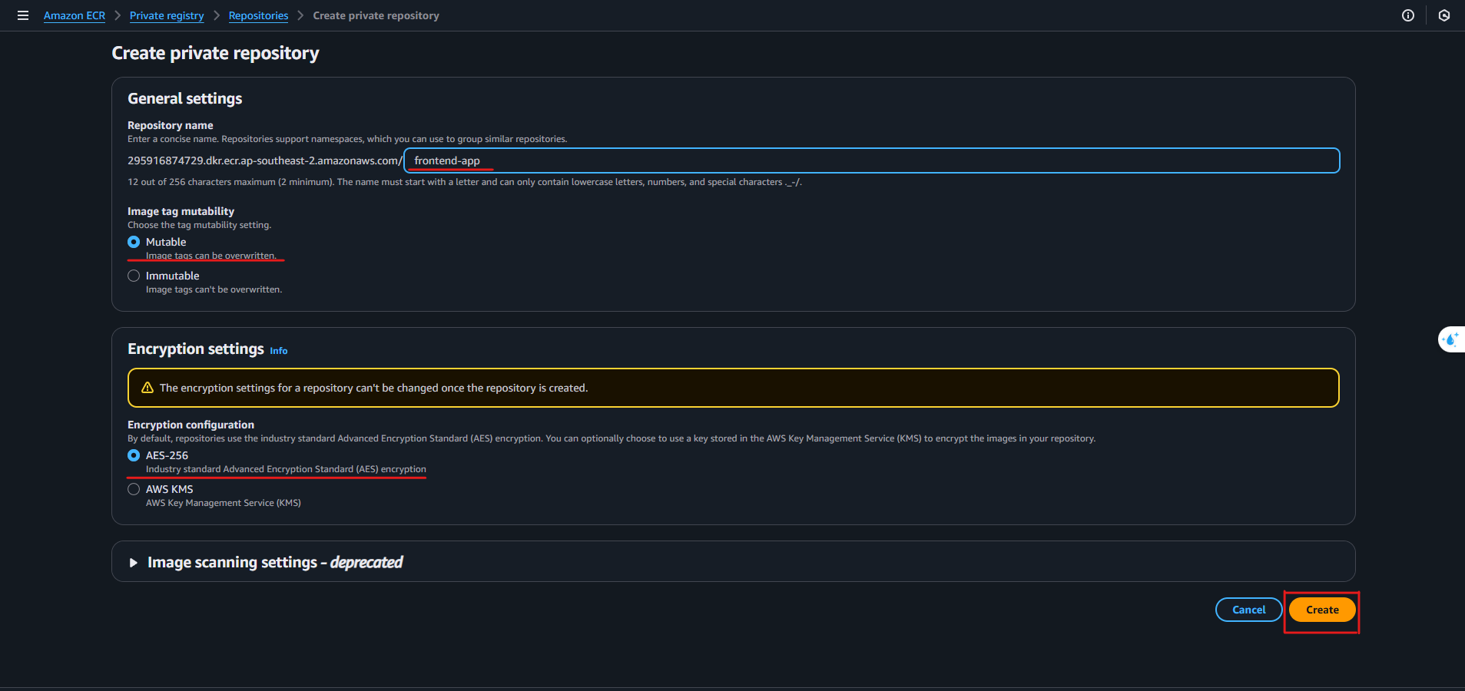Click the Create private repository breadcrumb text
1465x691 pixels.
tap(376, 15)
